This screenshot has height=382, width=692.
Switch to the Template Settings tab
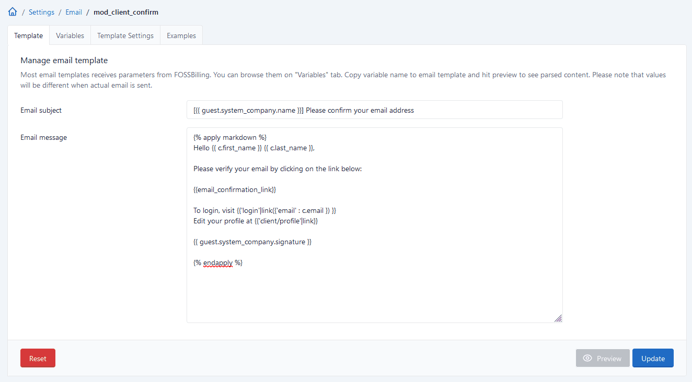point(125,35)
